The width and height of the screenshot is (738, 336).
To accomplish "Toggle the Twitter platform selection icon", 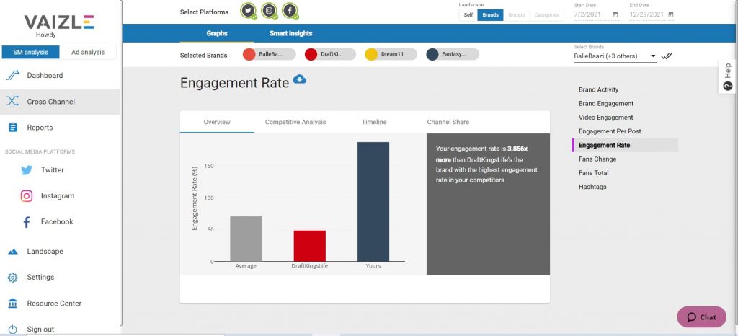I will 249,10.
